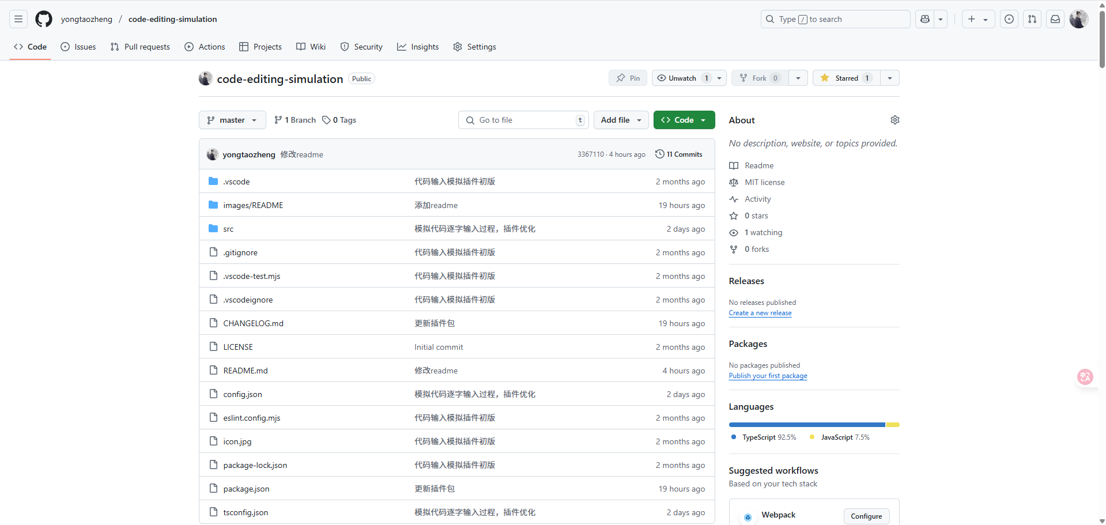1106x525 pixels.
Task: Open the hamburger navigation menu
Action: (18, 19)
